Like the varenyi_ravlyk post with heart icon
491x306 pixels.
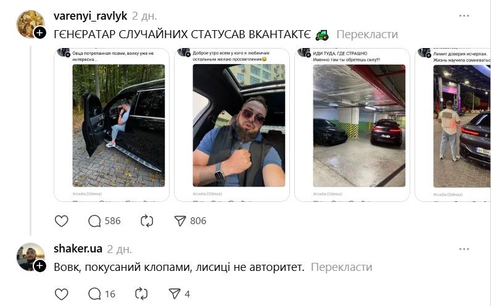[x=62, y=221]
